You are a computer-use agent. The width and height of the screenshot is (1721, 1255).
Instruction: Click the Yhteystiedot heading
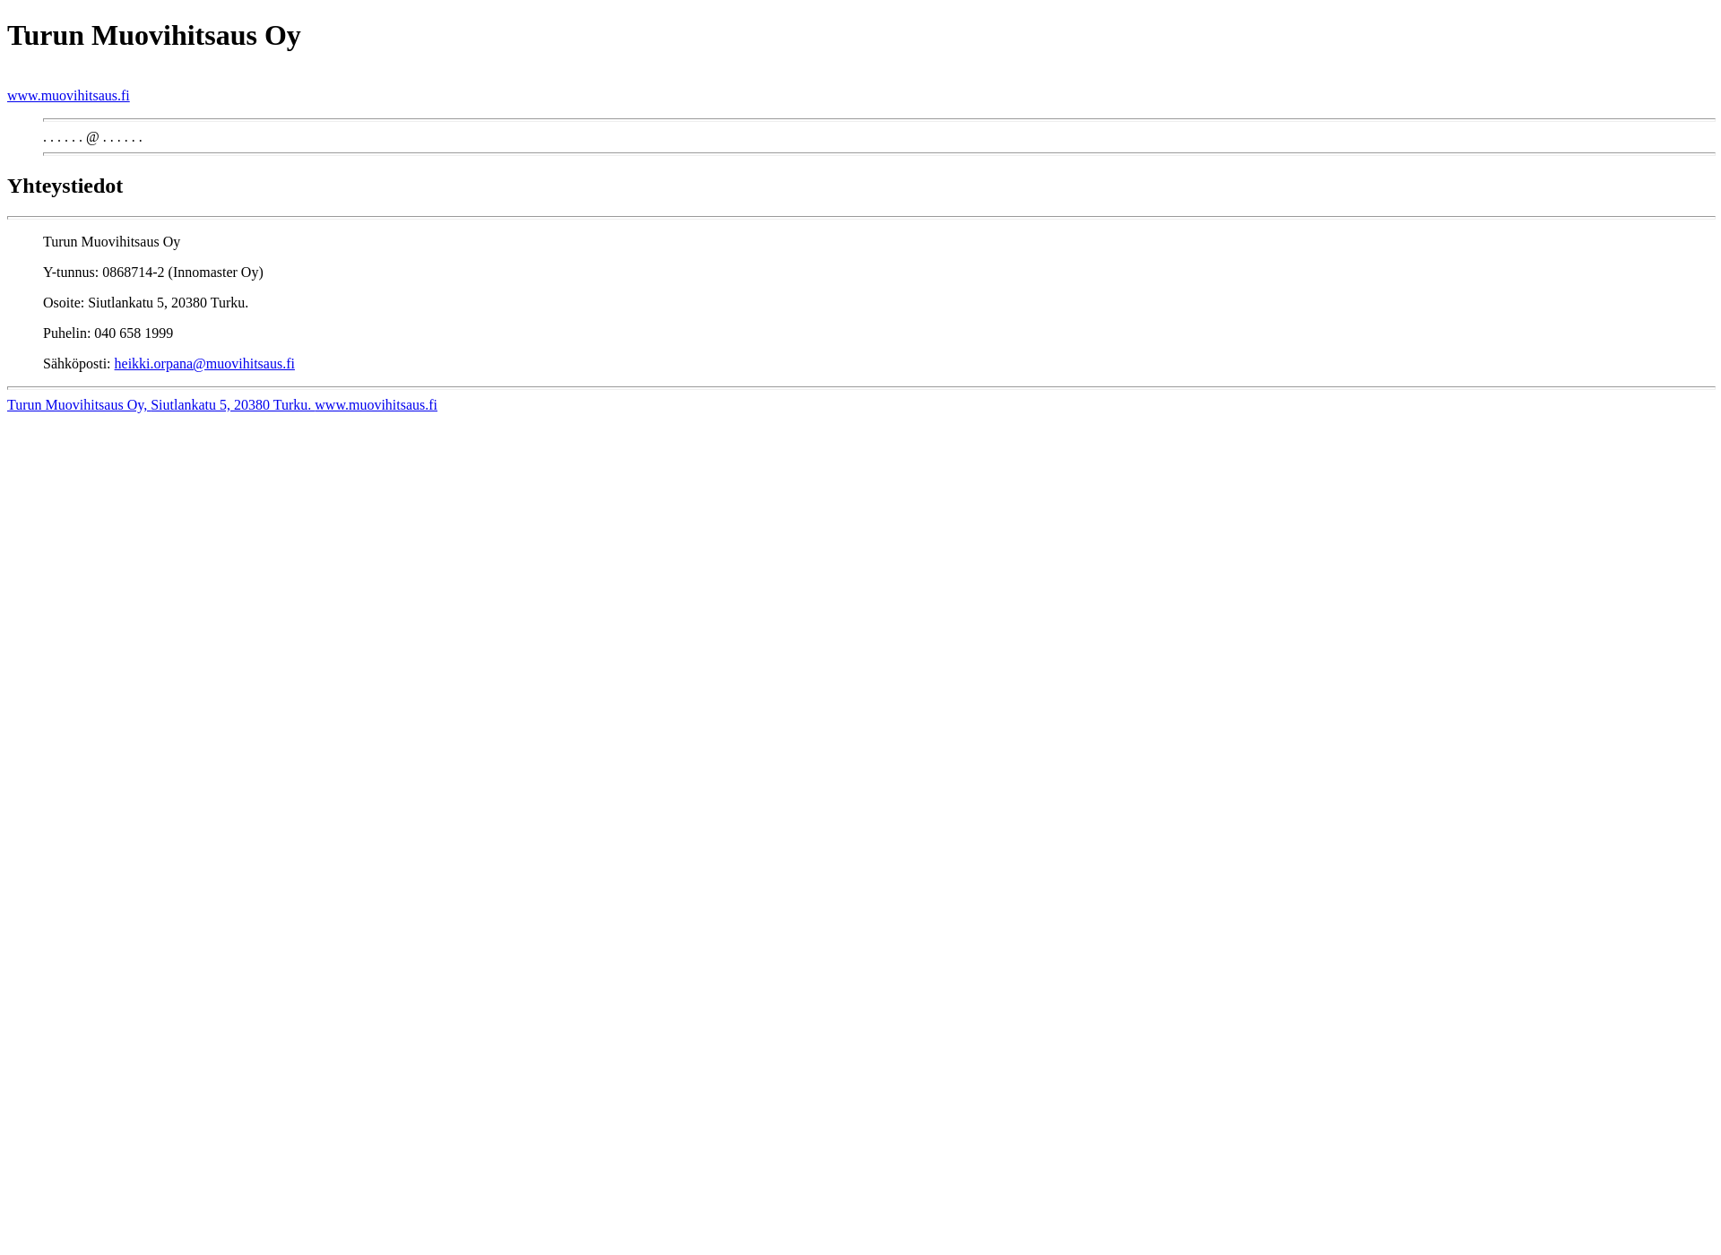65,186
